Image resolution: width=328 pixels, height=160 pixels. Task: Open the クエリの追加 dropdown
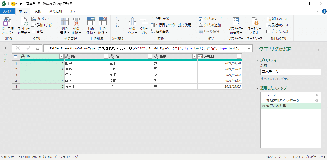[x=211, y=25]
